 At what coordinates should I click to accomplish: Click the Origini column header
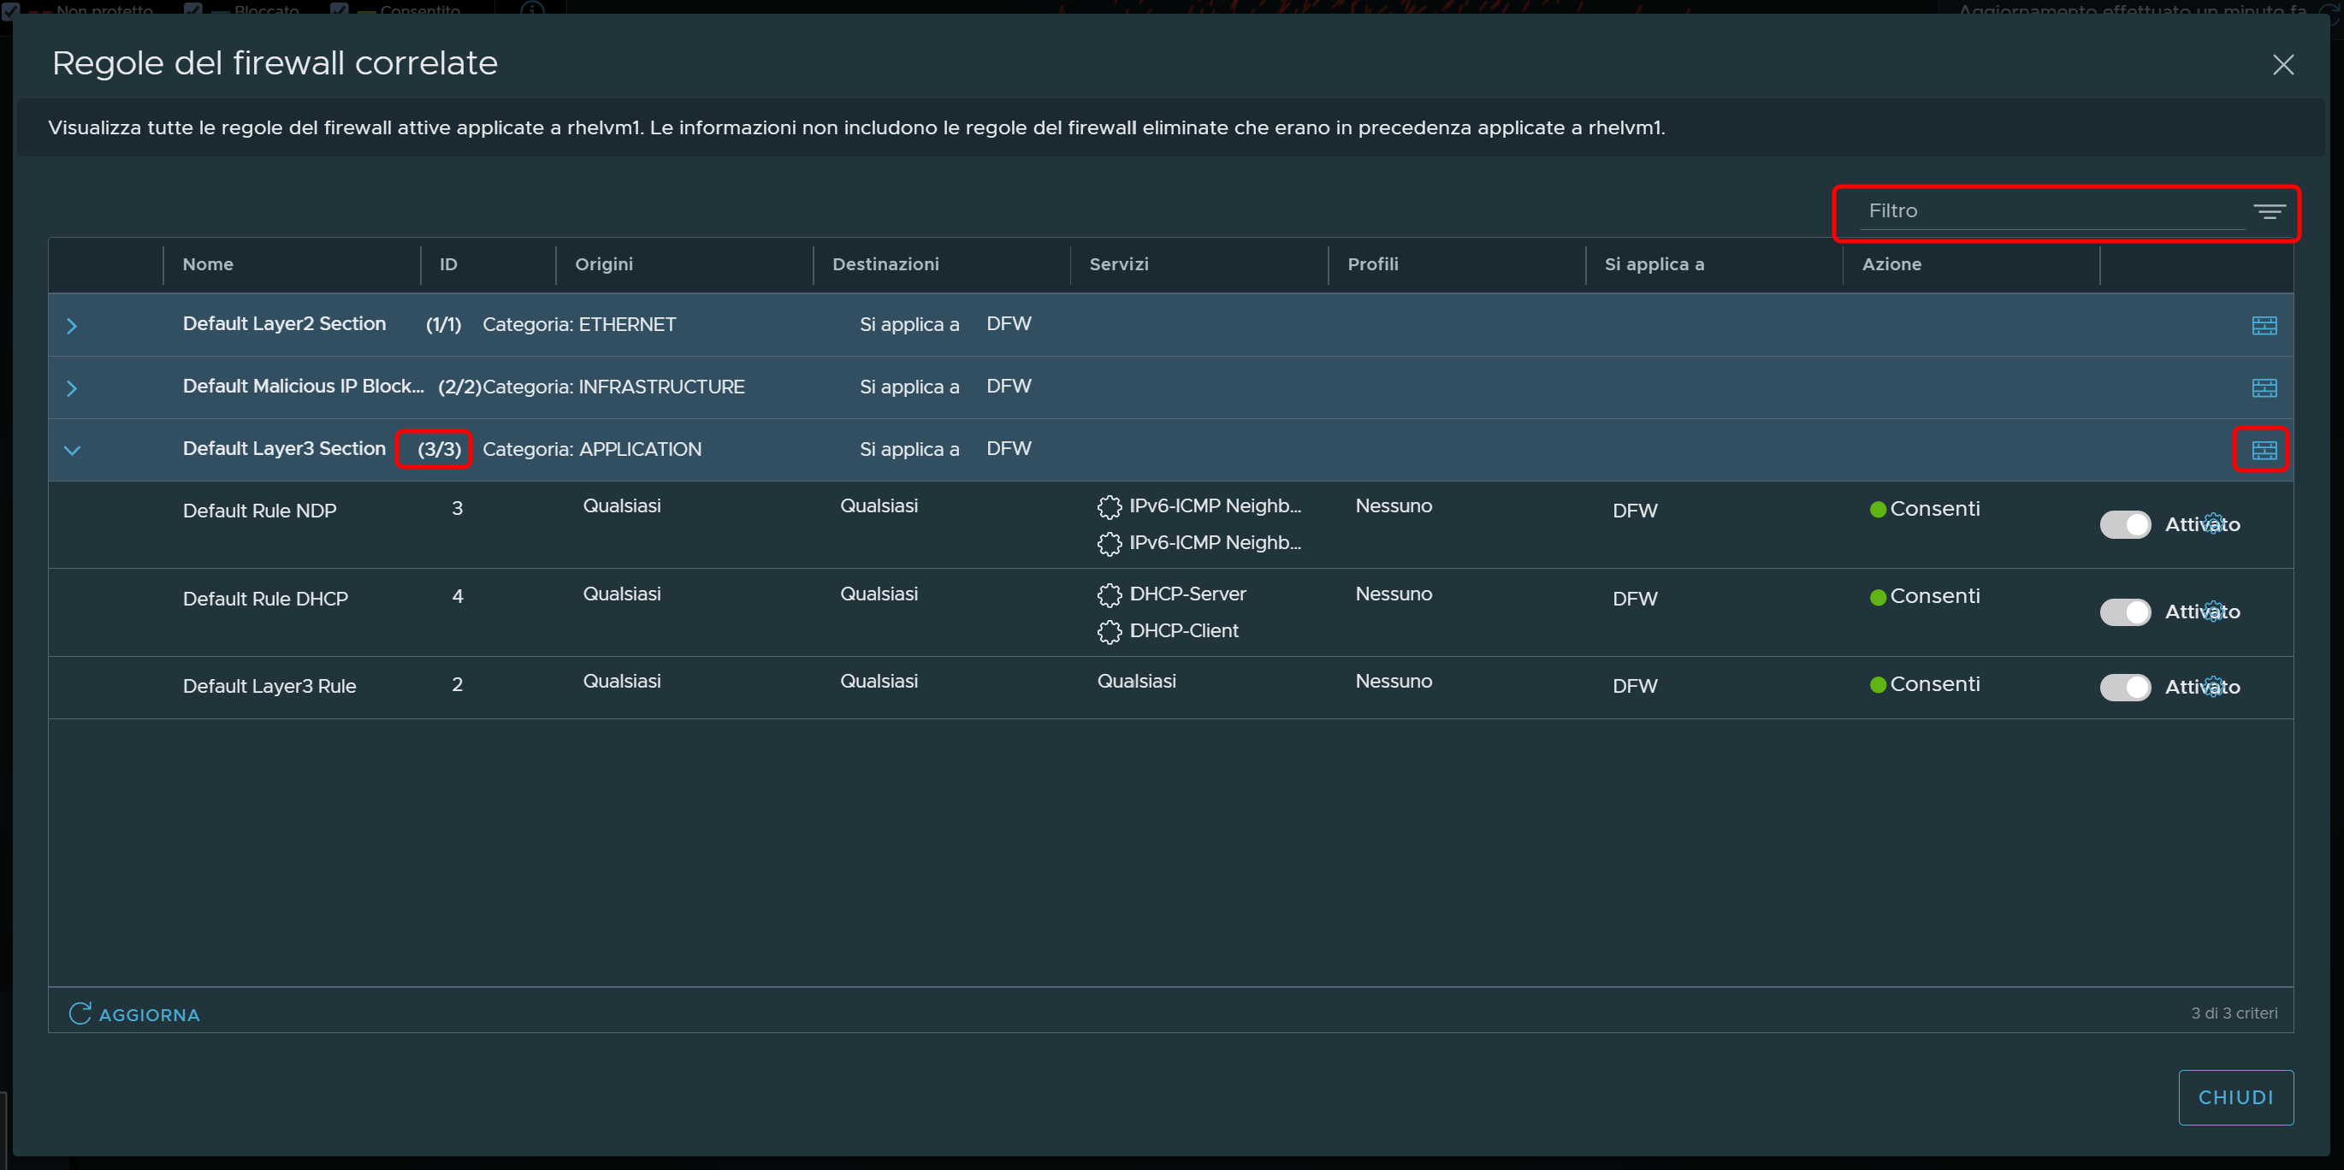pyautogui.click(x=603, y=263)
